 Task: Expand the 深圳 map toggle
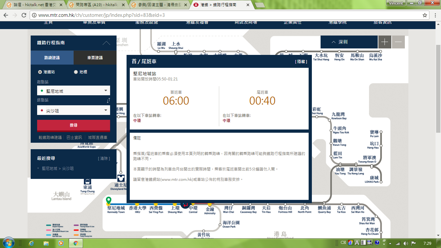coord(349,42)
